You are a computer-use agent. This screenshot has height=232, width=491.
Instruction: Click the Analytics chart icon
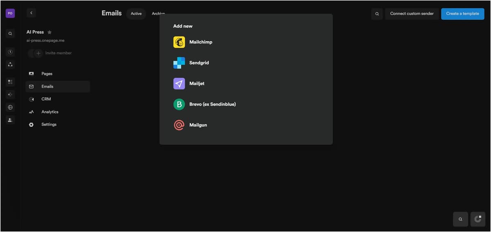[32, 112]
